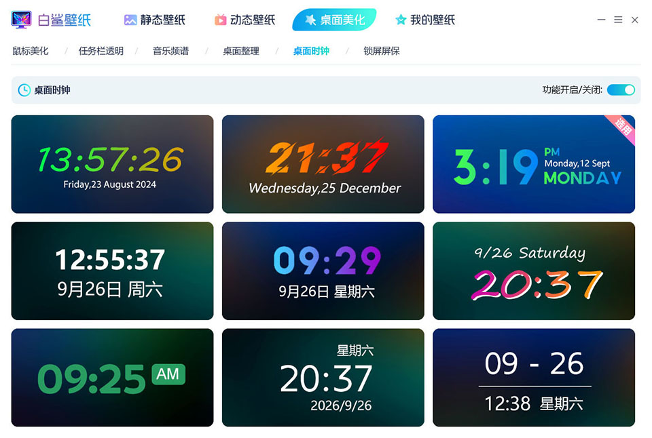
Task: Select the 3:19 PM MONDAY clock style
Action: pyautogui.click(x=534, y=164)
